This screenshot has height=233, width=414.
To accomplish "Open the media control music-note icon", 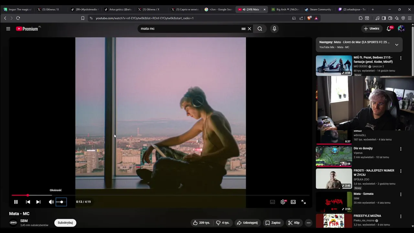I will point(377,18).
